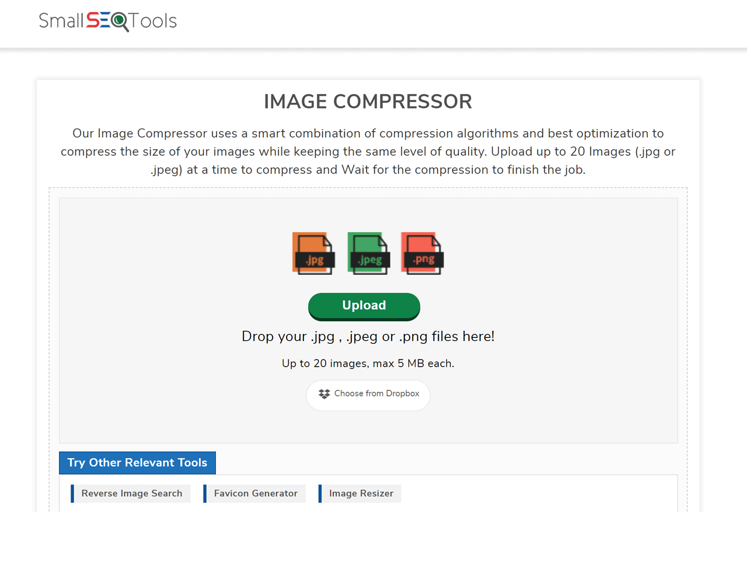Click the orange .jpg document icon
This screenshot has width=747, height=572.
tap(313, 252)
